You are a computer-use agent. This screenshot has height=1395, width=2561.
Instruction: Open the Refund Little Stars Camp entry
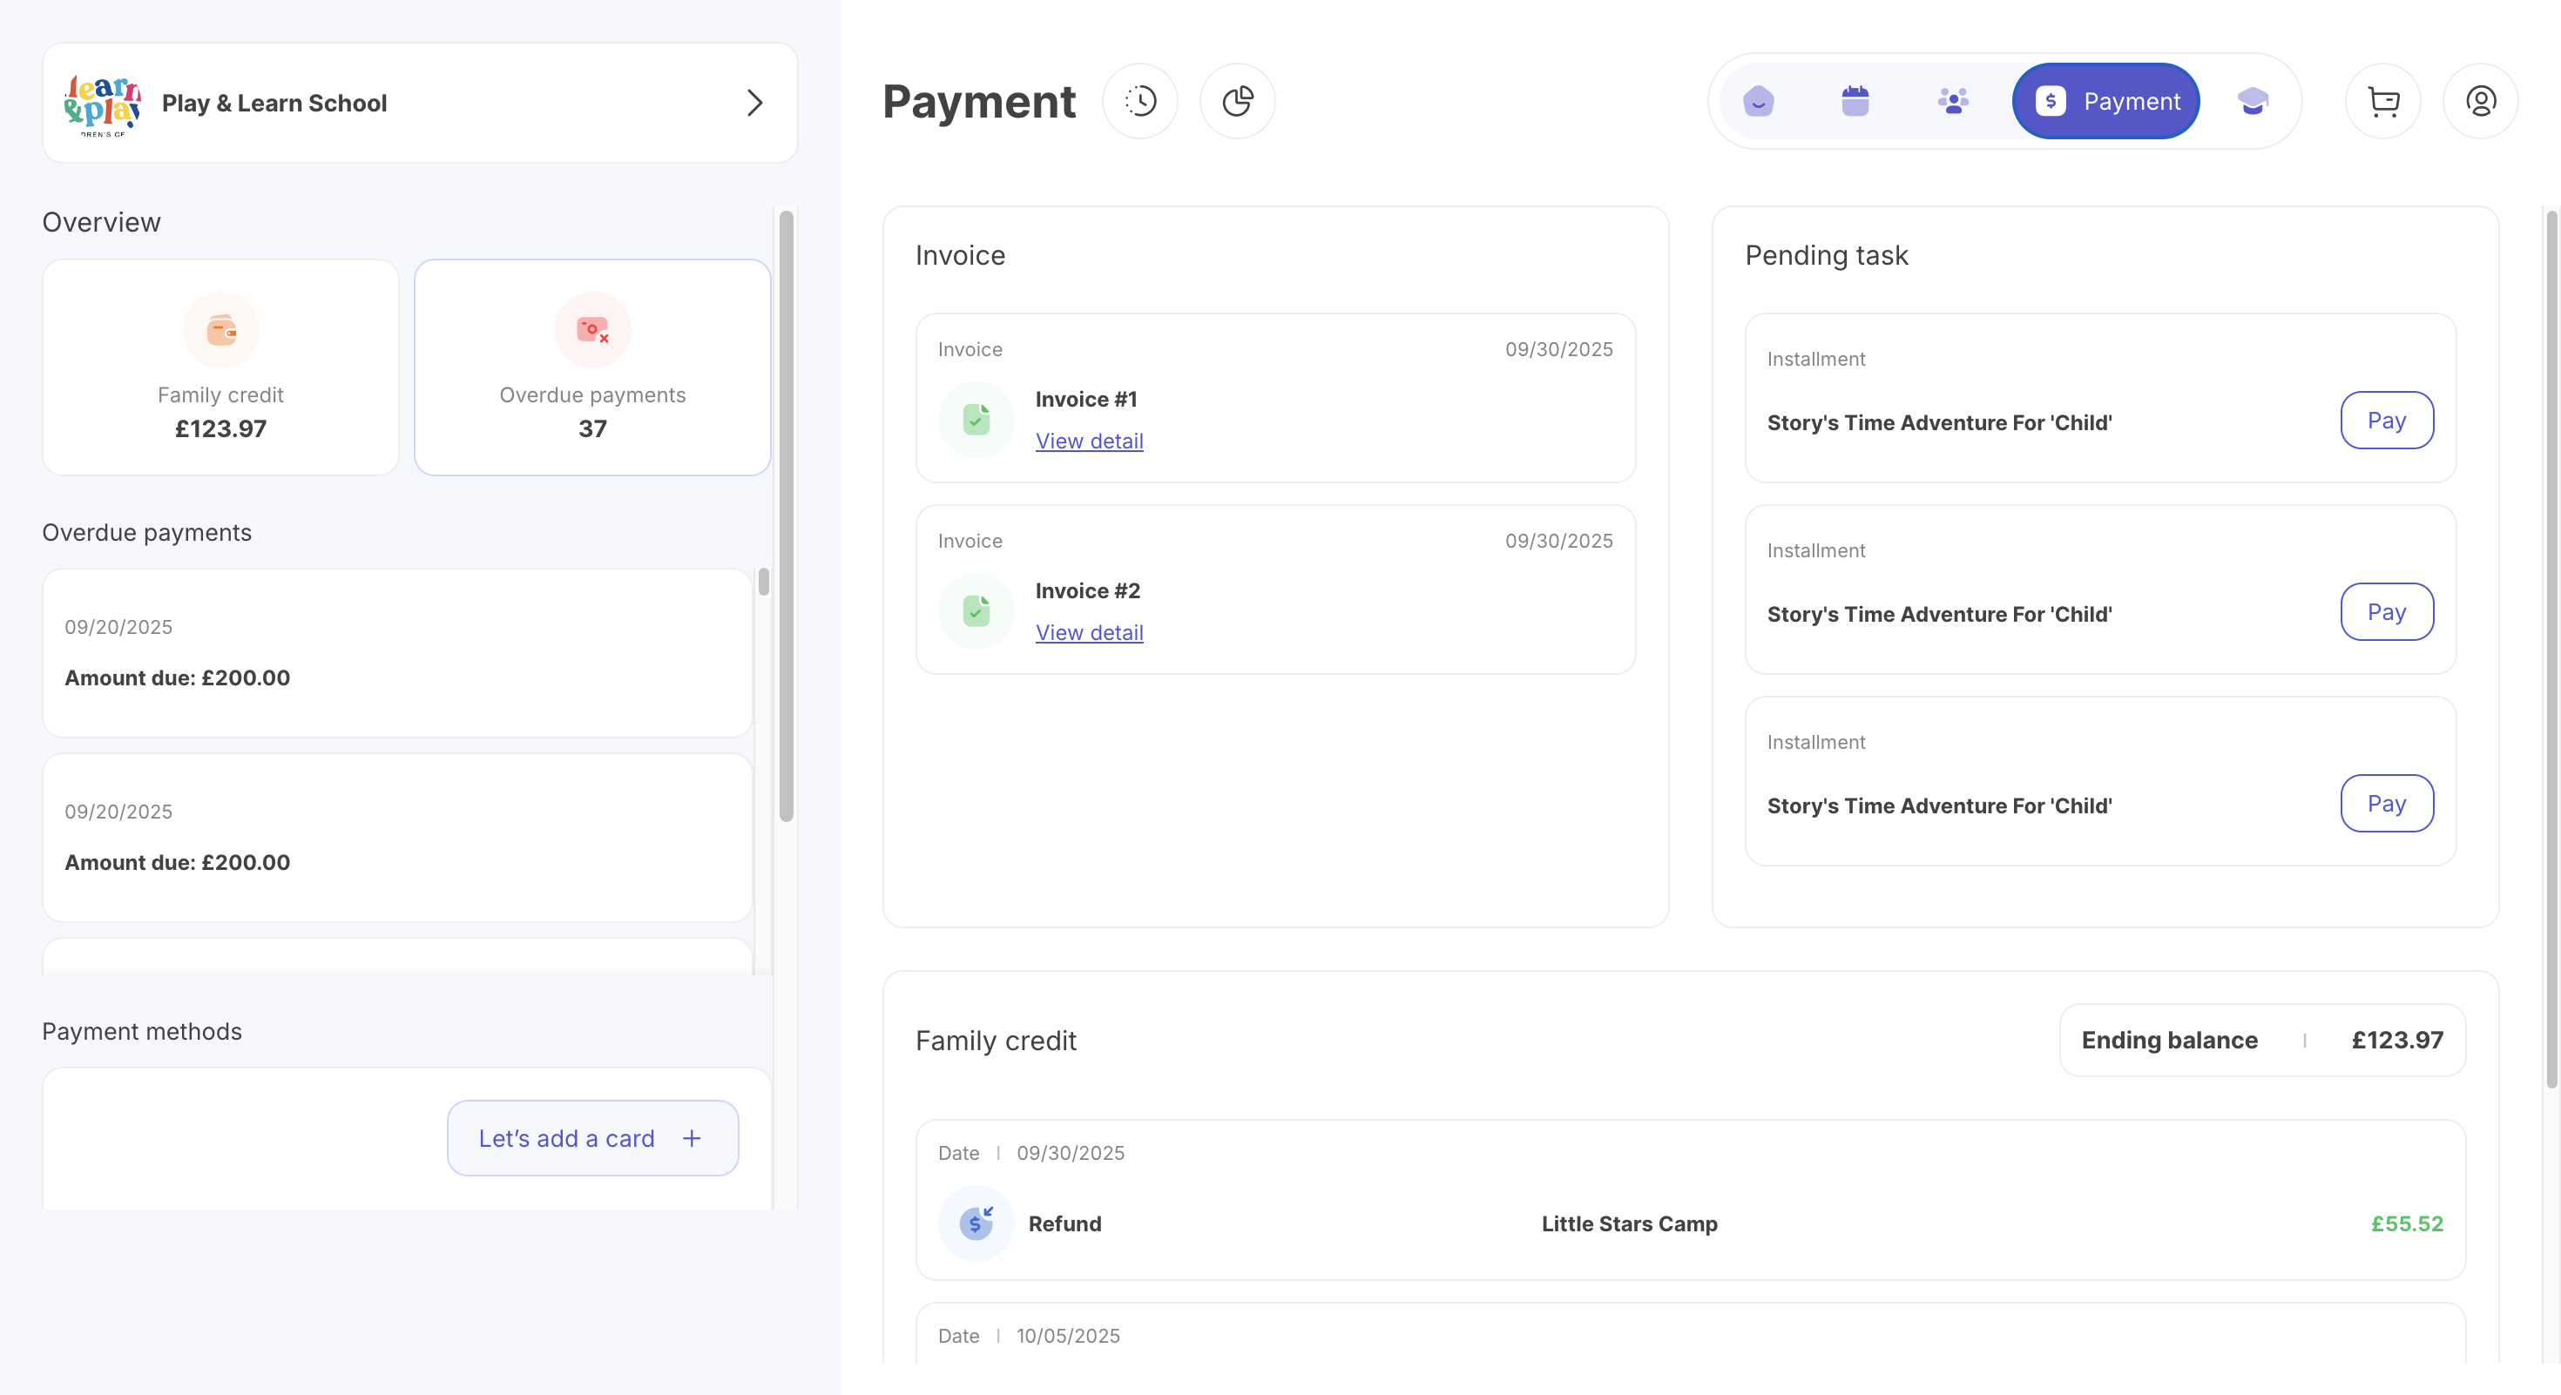(x=1690, y=1224)
